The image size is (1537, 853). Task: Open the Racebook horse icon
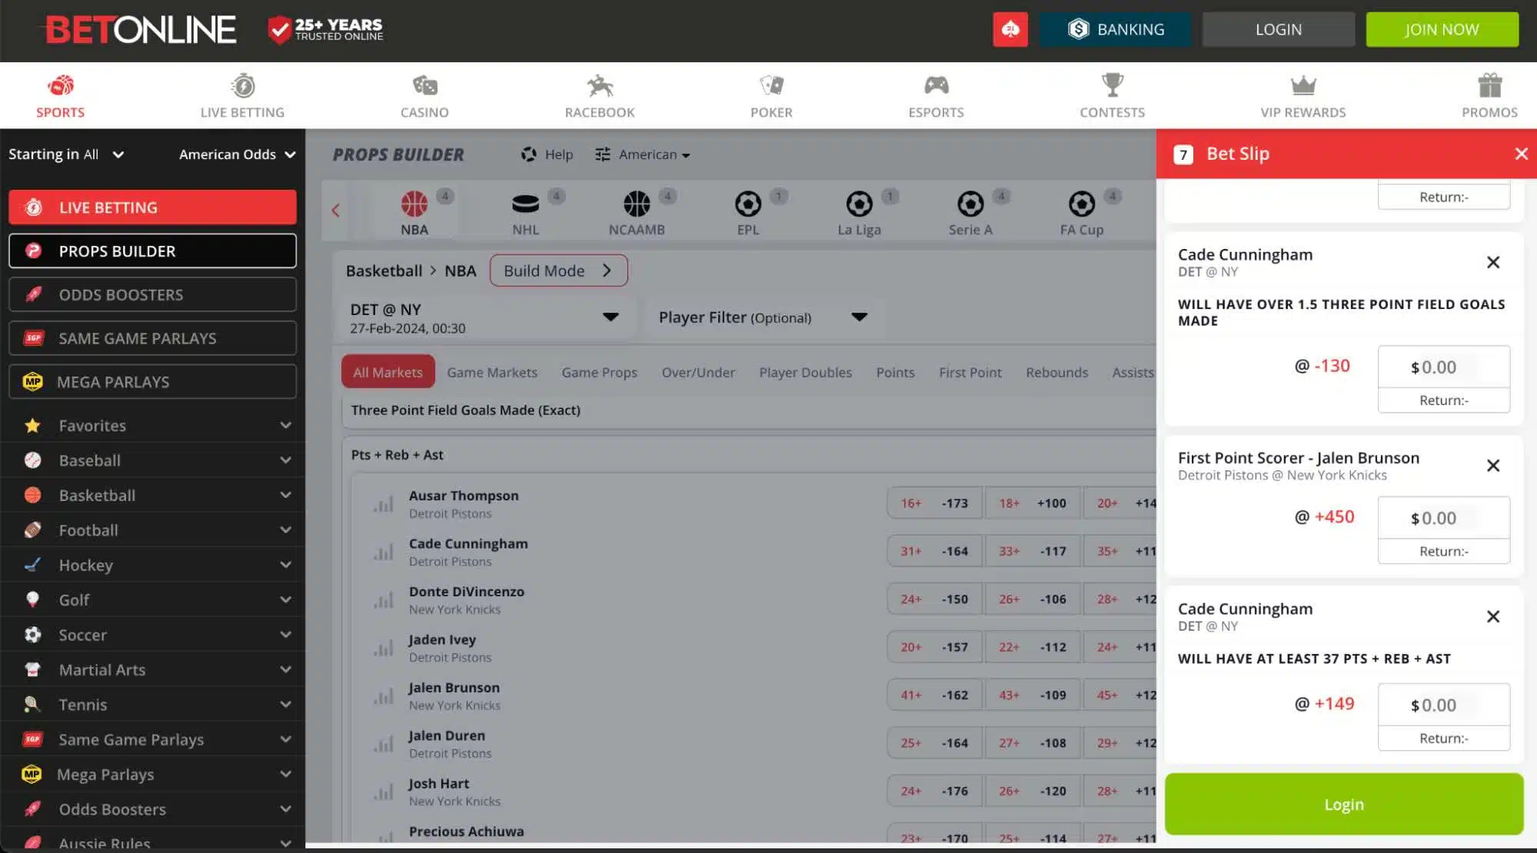pos(600,86)
